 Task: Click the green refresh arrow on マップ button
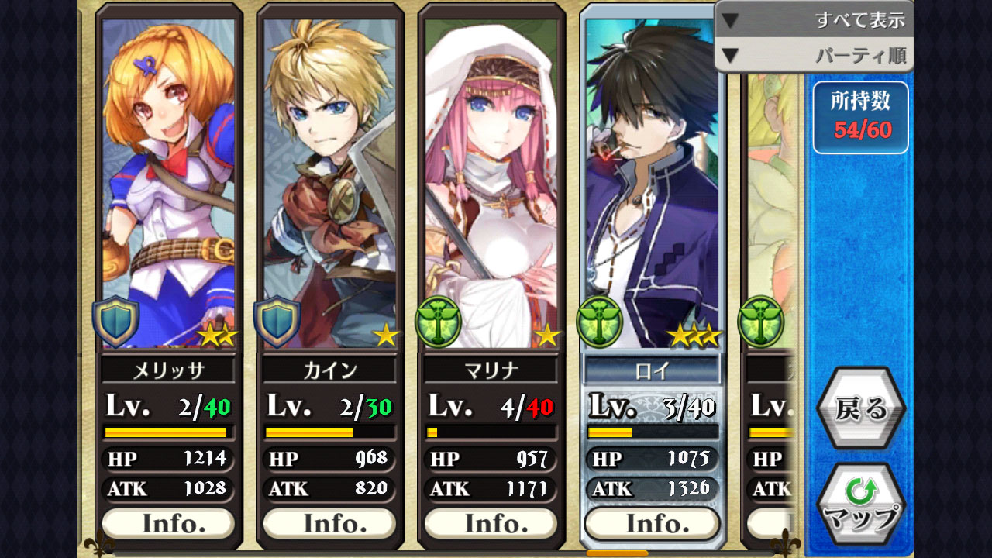[x=859, y=490]
